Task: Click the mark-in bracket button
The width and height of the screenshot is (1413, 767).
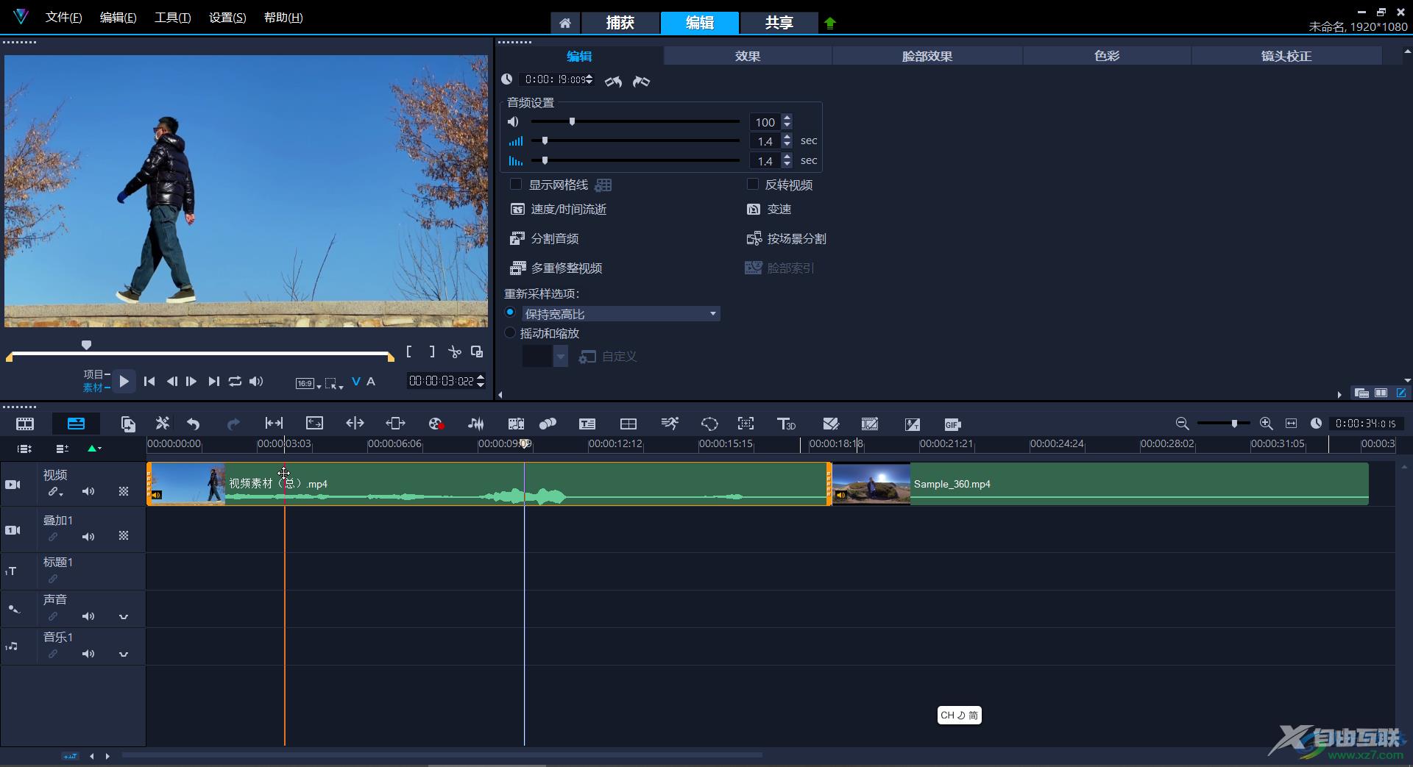Action: [x=409, y=352]
